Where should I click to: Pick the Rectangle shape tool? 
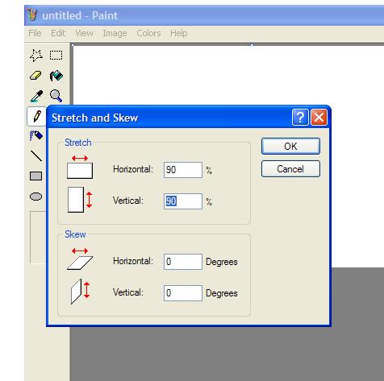(x=36, y=176)
